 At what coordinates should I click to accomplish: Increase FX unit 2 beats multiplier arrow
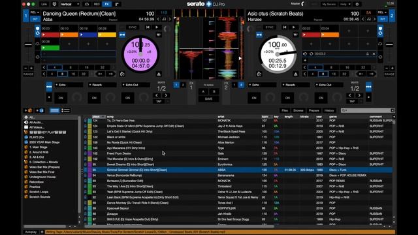tap(359, 95)
